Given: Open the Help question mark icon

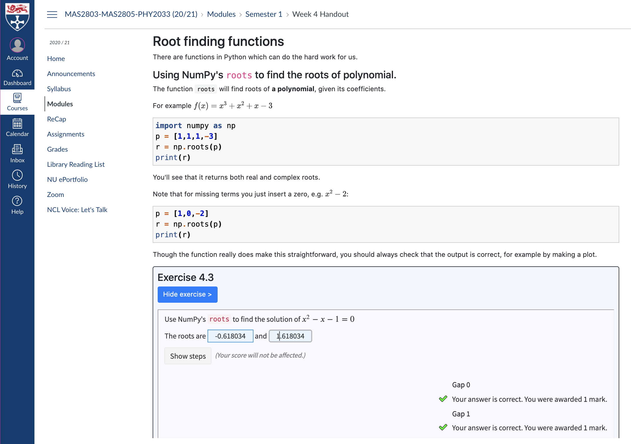Looking at the screenshot, I should point(17,201).
